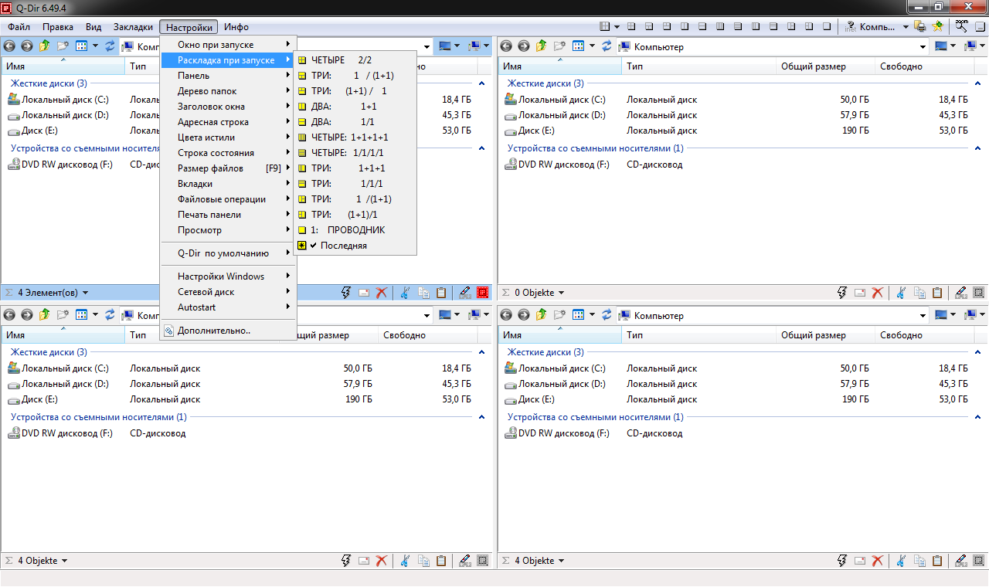Click 'Компьютер' address field in bottom-right pane
Viewport: 989px width, 587px height.
tap(773, 315)
